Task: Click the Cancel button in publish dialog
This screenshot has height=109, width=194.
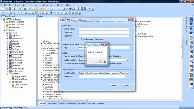Action: click(126, 85)
